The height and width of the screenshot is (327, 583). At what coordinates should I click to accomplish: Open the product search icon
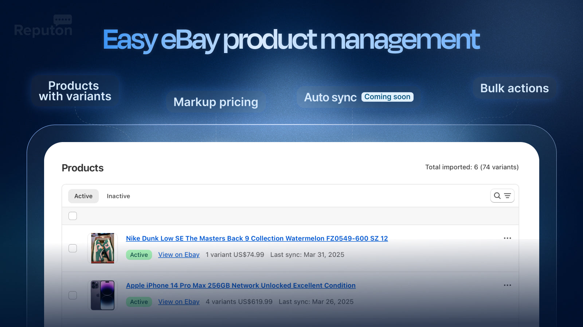[497, 196]
